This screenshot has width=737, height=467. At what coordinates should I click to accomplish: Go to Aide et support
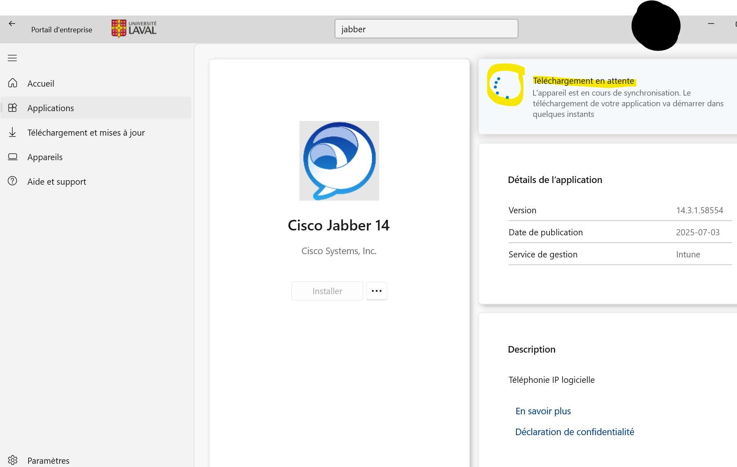pos(56,181)
